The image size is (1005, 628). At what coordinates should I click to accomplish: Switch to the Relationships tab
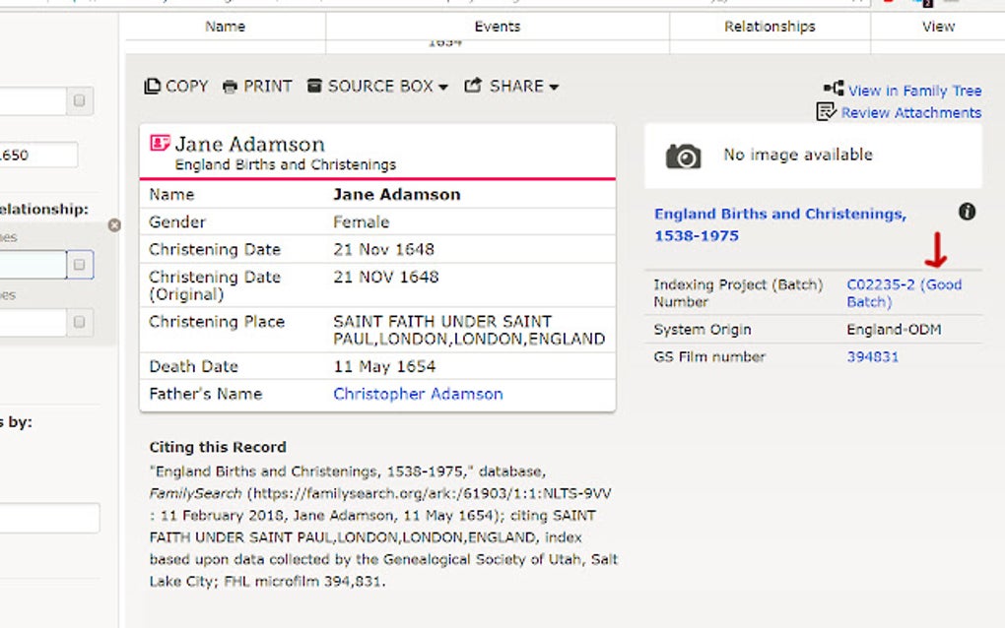pyautogui.click(x=770, y=27)
